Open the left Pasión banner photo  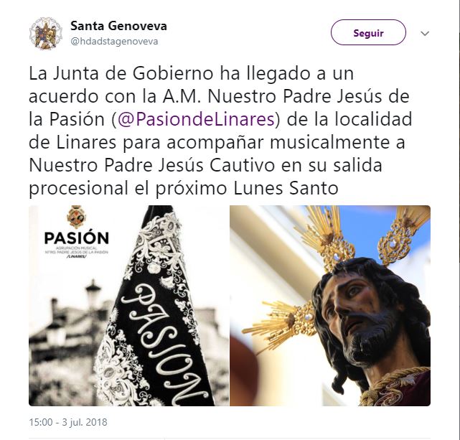[x=128, y=306]
